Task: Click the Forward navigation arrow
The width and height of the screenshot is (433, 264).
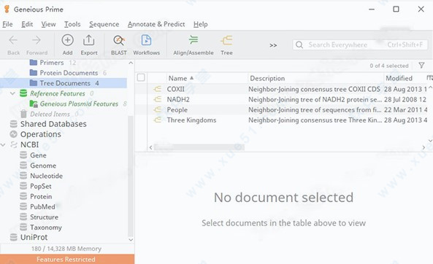Action: pyautogui.click(x=37, y=41)
